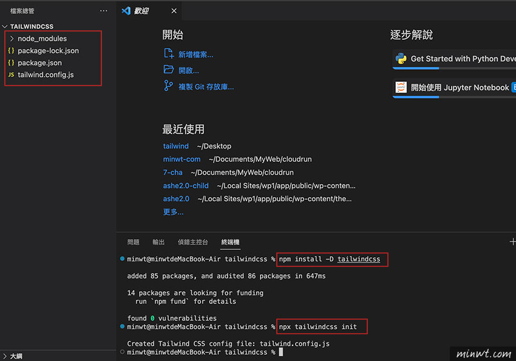The height and width of the screenshot is (361, 516).
Task: Click the JS icon for tailwind.config.js
Action: click(x=11, y=75)
